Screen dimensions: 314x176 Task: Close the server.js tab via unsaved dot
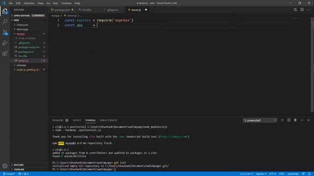coord(146,10)
